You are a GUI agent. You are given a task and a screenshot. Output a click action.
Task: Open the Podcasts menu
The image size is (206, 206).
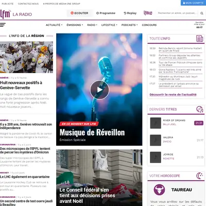tap(129, 25)
